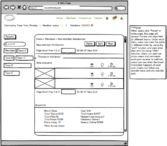The image size is (167, 146).
Task: Click the browser back arrow
Action: click(6, 8)
